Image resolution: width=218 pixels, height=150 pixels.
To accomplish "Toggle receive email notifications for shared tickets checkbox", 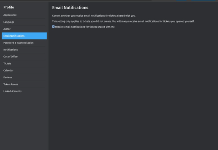I will point(53,27).
